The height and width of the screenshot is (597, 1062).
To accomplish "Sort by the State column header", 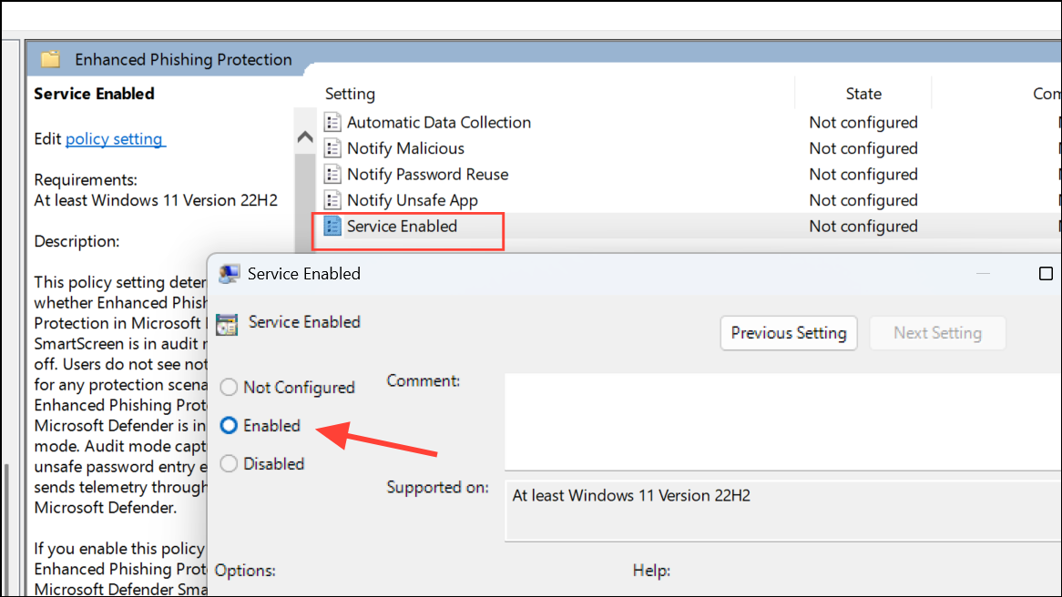I will coord(863,94).
